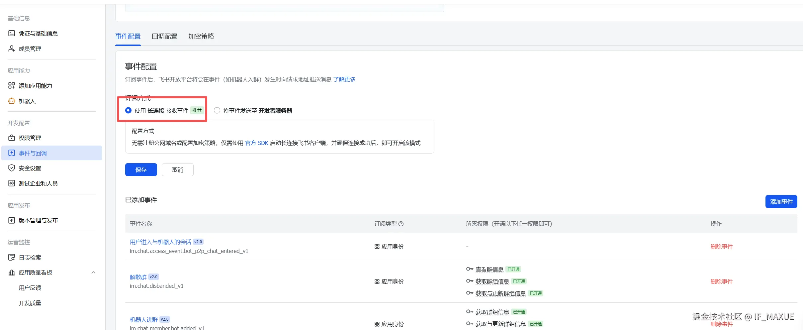Click the help icon beside 订阅类型
Image resolution: width=803 pixels, height=330 pixels.
[401, 224]
